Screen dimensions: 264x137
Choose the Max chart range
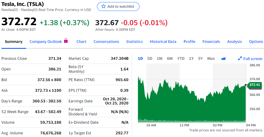pyautogui.click(x=211, y=59)
